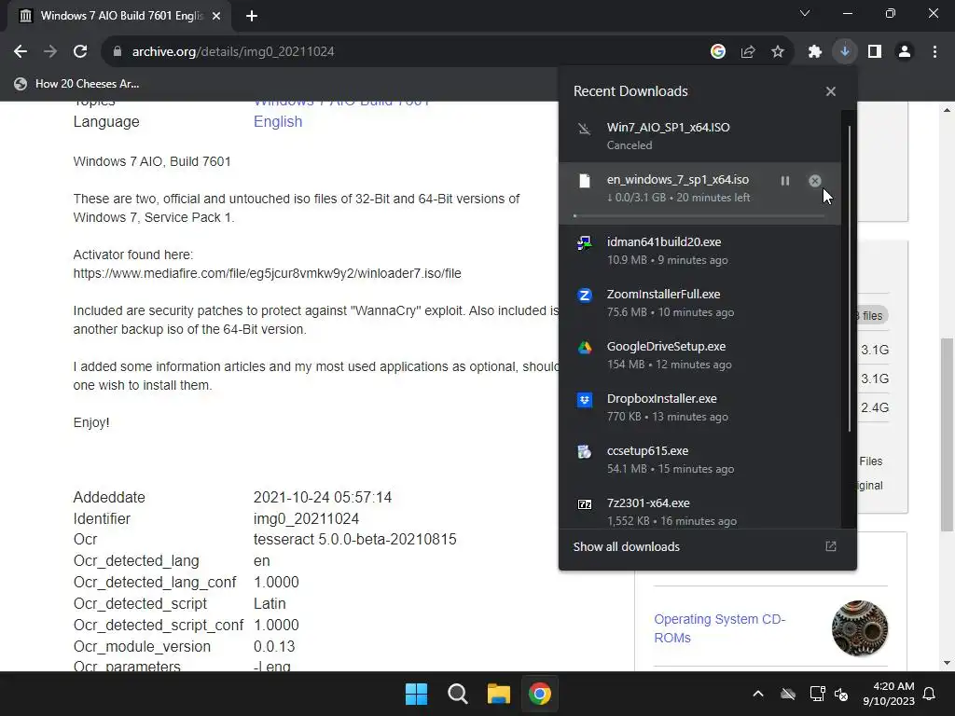The image size is (955, 716).
Task: Click the muted volume tray icon
Action: coord(841,694)
